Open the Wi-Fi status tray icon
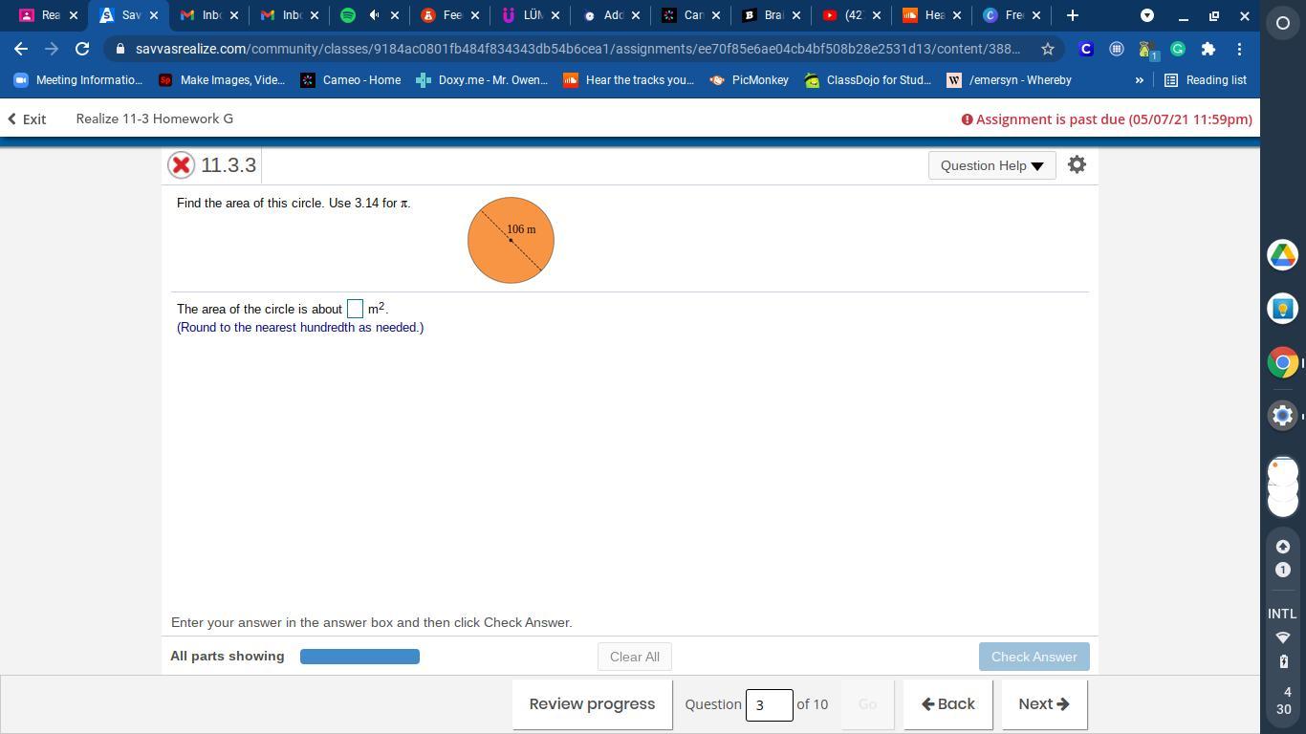Viewport: 1306px width, 734px height. coord(1283,637)
